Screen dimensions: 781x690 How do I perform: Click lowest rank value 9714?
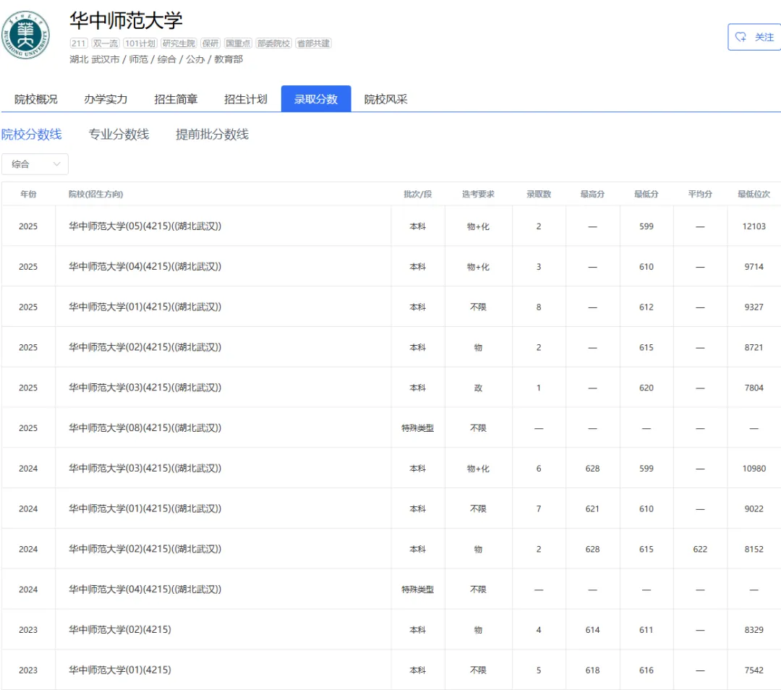click(754, 267)
